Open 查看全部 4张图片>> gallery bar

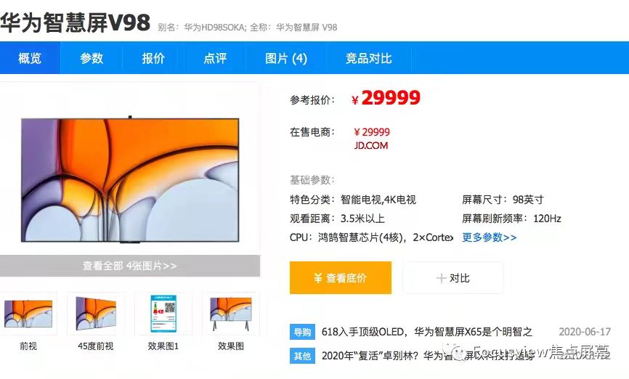[130, 266]
